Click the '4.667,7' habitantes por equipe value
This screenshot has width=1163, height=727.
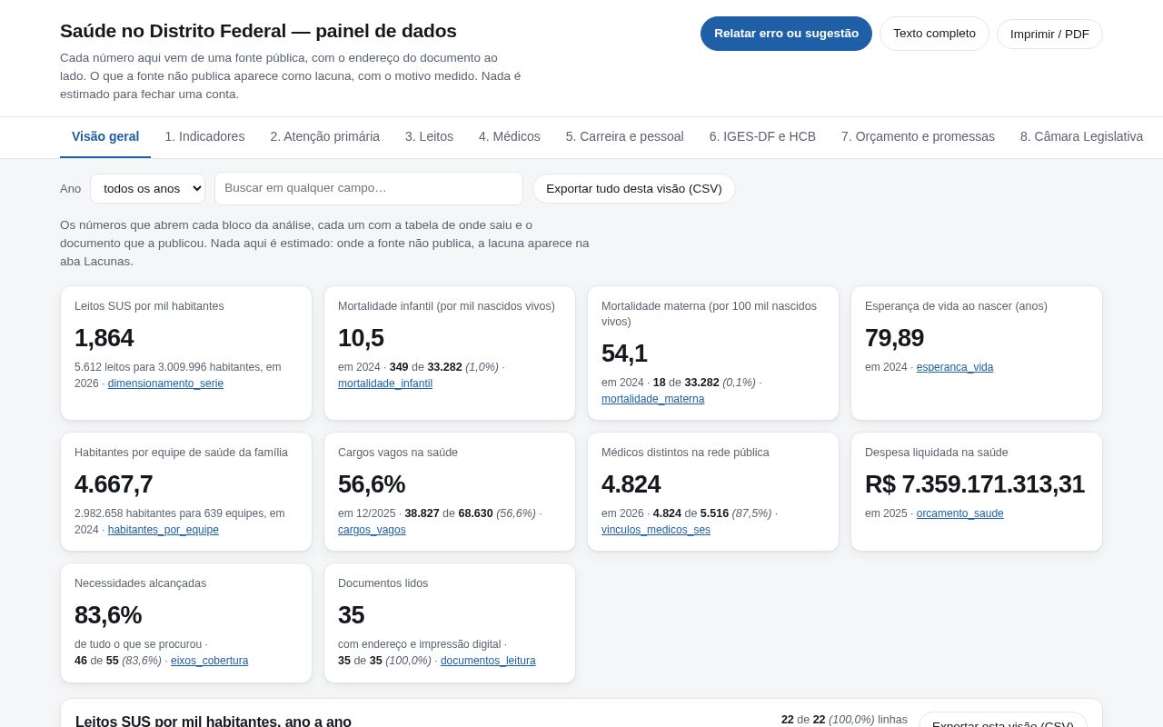(x=114, y=484)
